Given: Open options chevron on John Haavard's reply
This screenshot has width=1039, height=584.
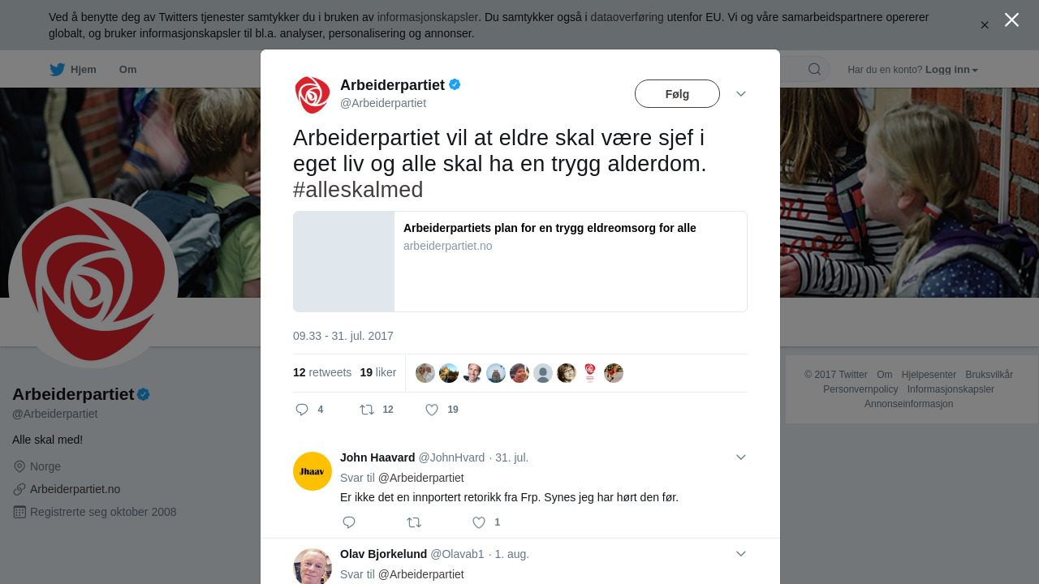Looking at the screenshot, I should (741, 457).
